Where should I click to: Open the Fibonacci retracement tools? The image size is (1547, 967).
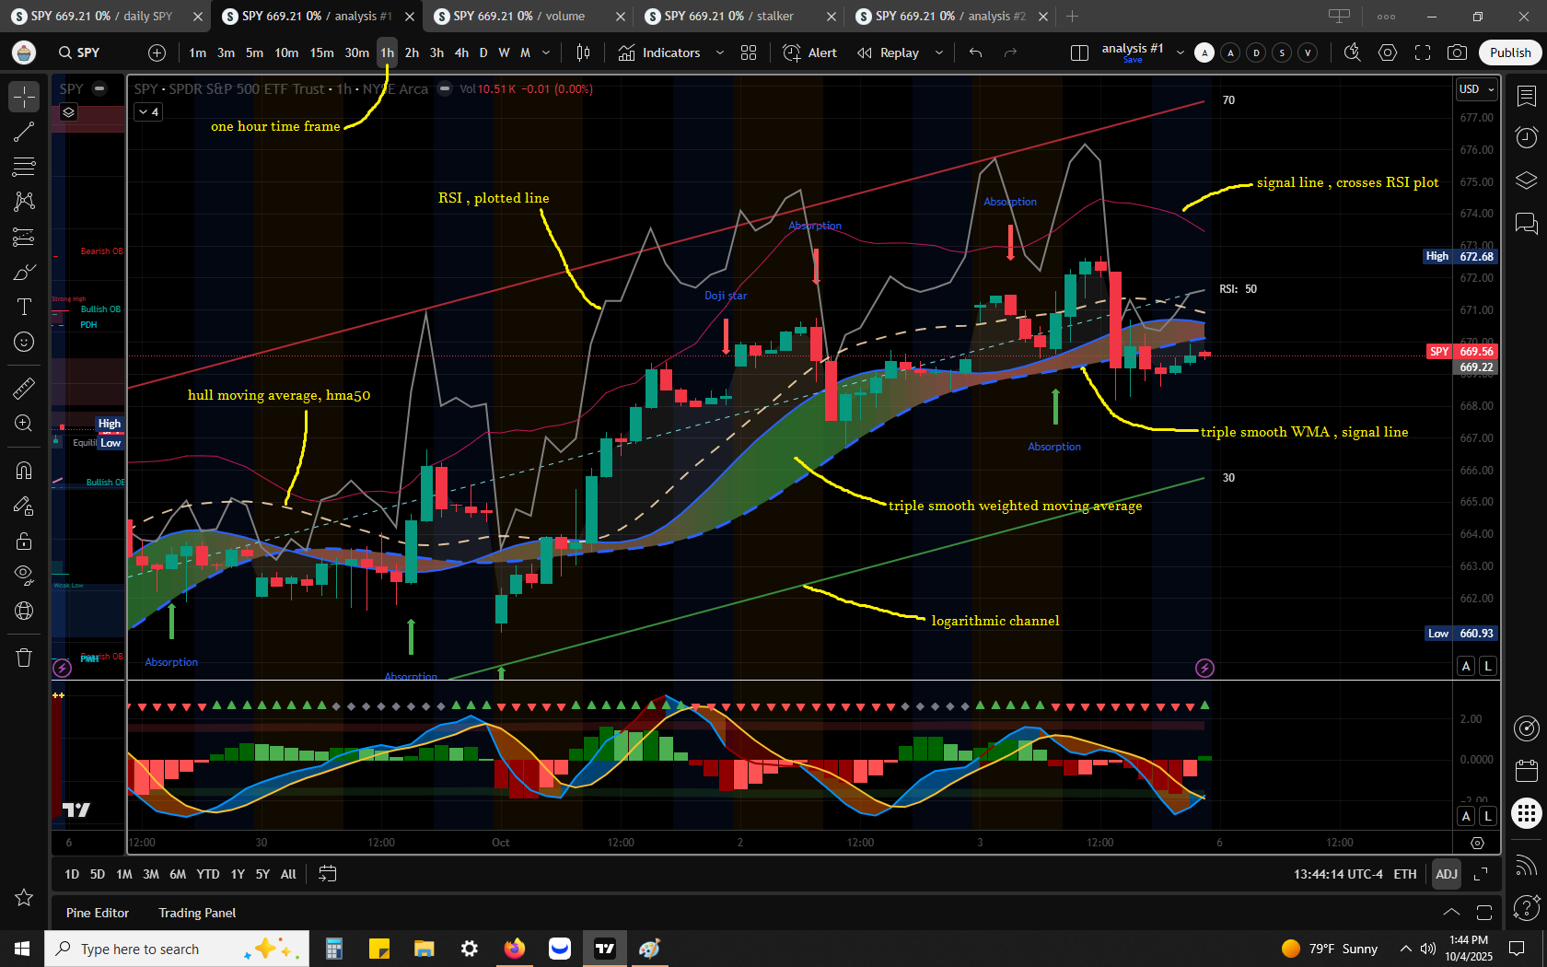coord(24,167)
